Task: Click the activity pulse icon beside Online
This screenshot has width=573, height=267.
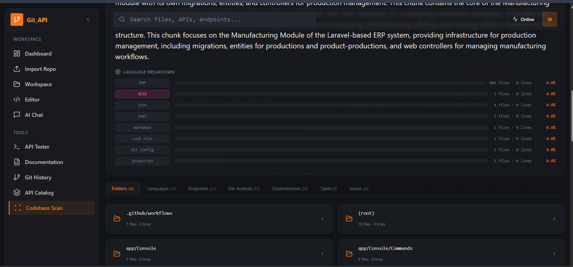Action: click(x=515, y=19)
